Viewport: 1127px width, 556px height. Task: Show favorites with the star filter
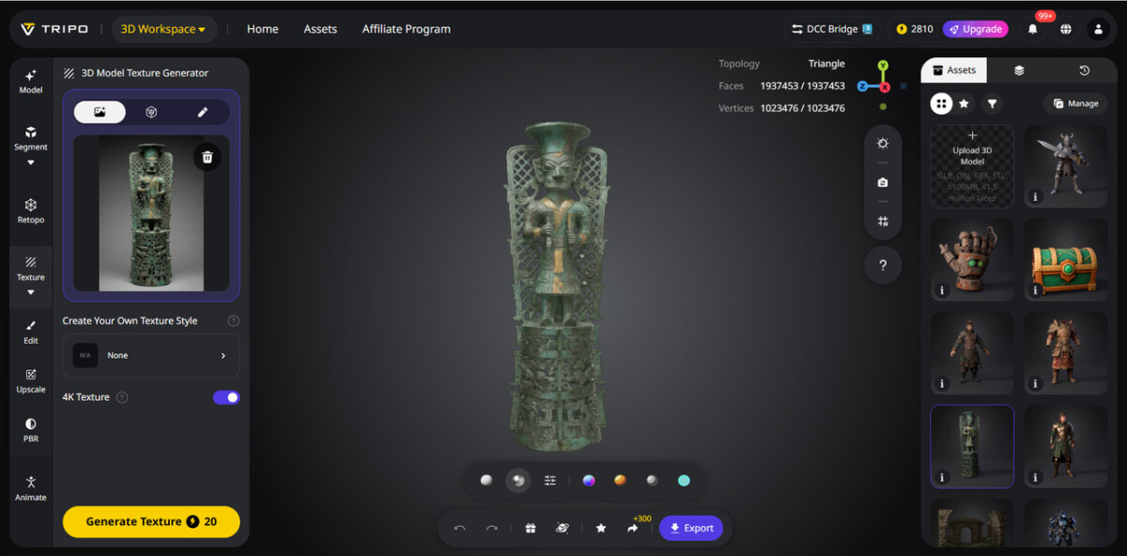click(x=965, y=103)
